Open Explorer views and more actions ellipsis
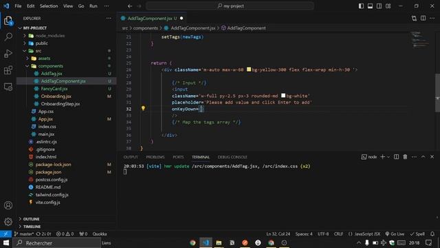 tap(109, 19)
